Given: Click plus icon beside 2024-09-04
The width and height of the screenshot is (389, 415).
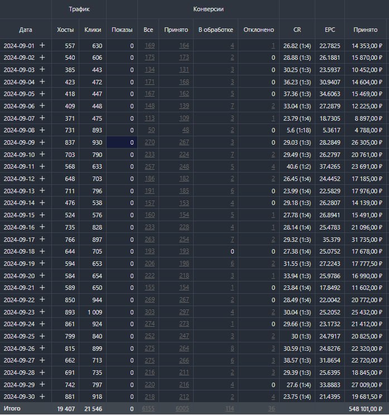Looking at the screenshot, I should pyautogui.click(x=42, y=82).
